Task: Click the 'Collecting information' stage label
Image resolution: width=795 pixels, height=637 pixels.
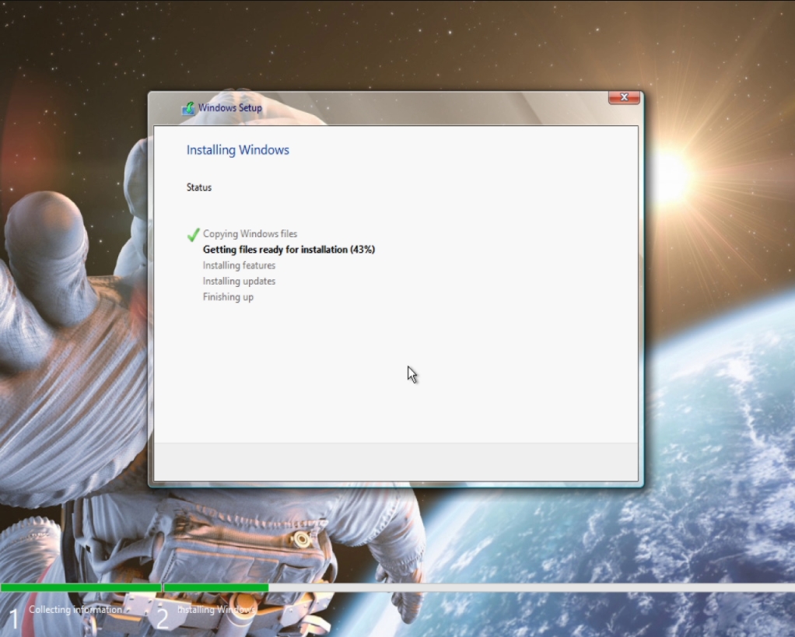Action: pyautogui.click(x=75, y=610)
